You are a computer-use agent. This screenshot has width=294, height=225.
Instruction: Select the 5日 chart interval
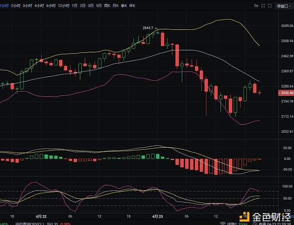pos(99,6)
